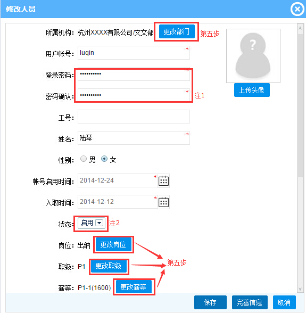Click the avatar placeholder image
Viewport: 306px width, 313px height.
click(253, 56)
